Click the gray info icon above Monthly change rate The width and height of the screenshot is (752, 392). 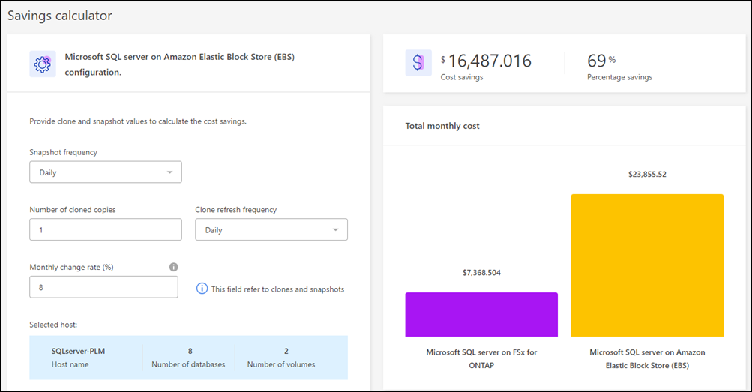173,267
